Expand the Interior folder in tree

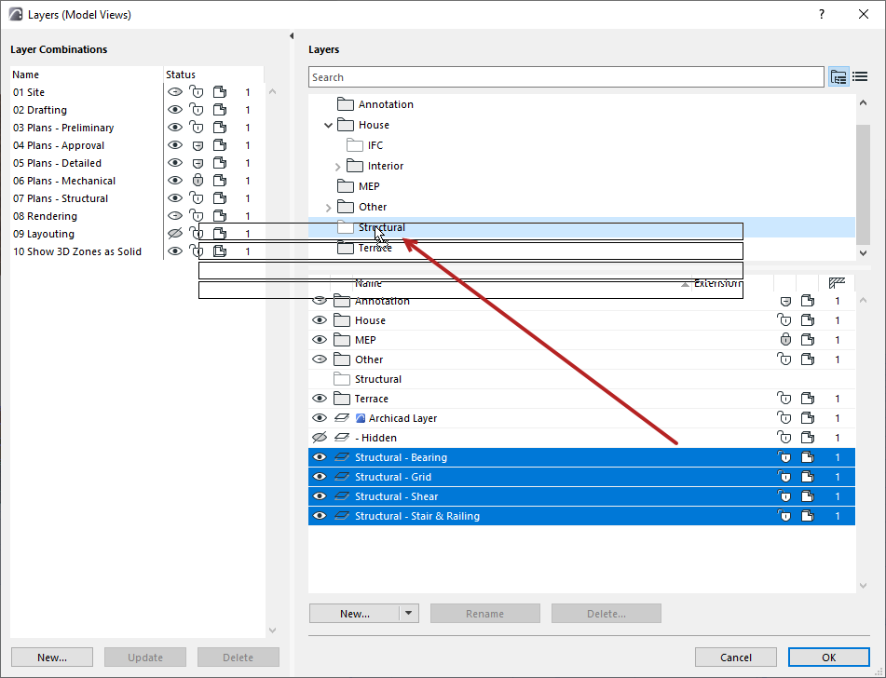point(338,166)
